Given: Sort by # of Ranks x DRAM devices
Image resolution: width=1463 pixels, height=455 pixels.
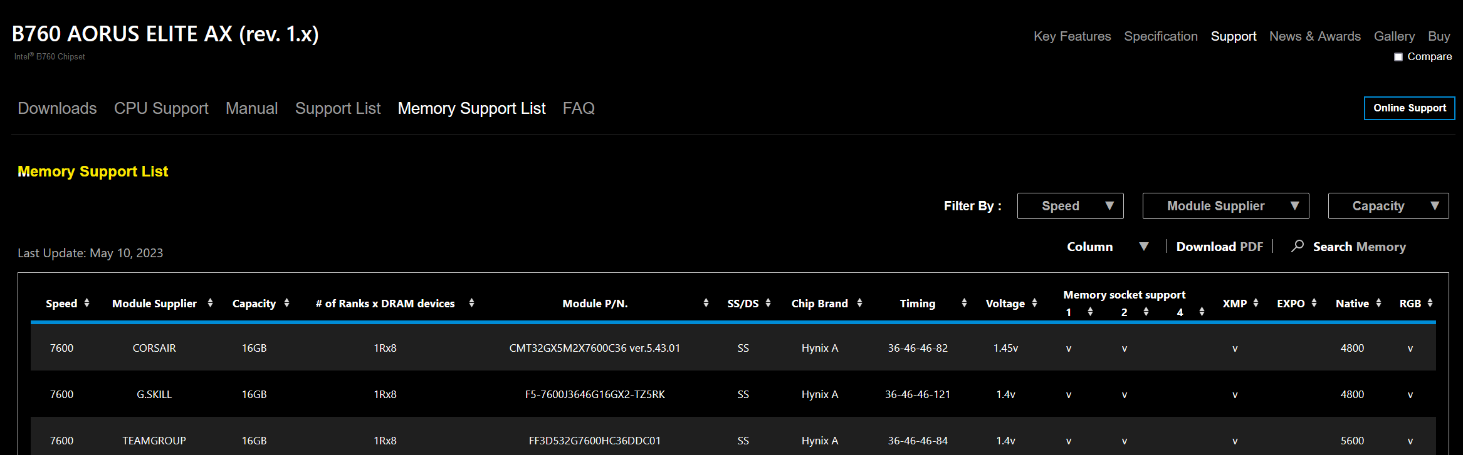Looking at the screenshot, I should tap(471, 303).
